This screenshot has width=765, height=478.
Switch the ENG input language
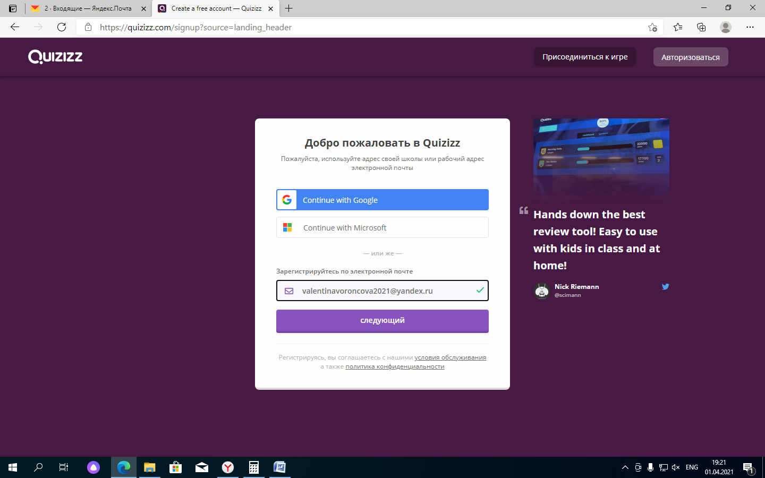click(692, 467)
